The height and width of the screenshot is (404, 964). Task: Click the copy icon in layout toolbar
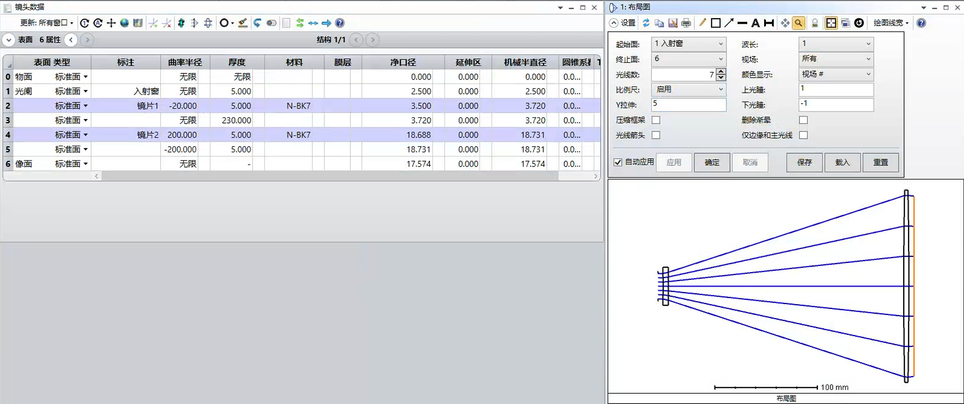coord(659,23)
